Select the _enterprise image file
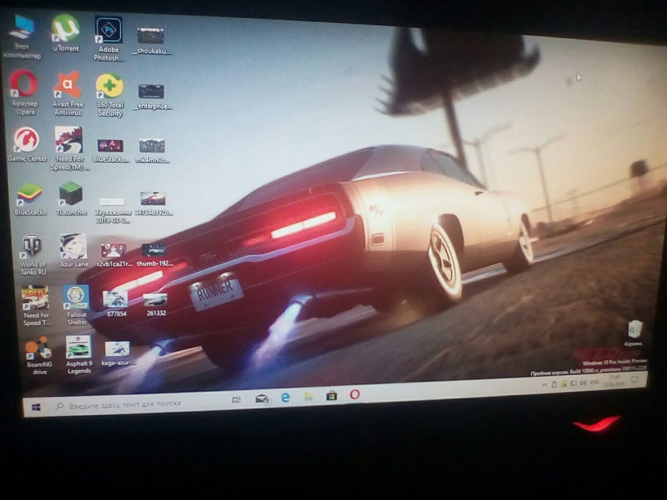Viewport: 667px width, 500px height. coord(152,97)
